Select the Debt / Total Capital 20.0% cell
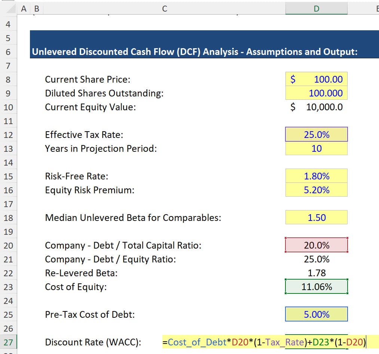 [x=316, y=245]
